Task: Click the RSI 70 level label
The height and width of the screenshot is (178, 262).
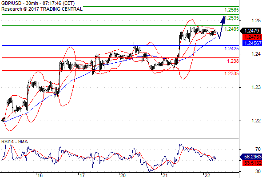Action: click(258, 149)
